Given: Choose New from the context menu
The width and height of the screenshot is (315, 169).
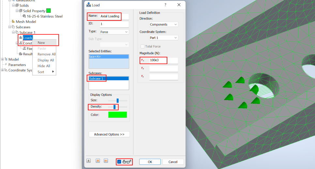Looking at the screenshot, I should (x=41, y=43).
